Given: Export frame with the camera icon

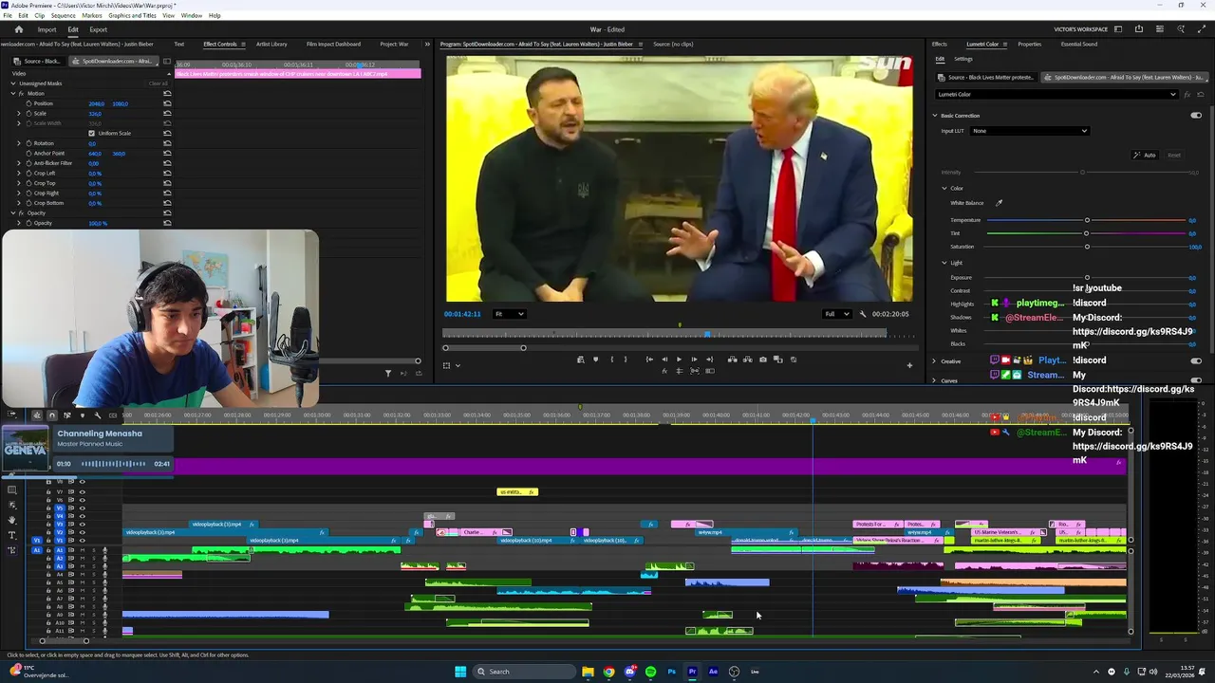Looking at the screenshot, I should click(762, 360).
